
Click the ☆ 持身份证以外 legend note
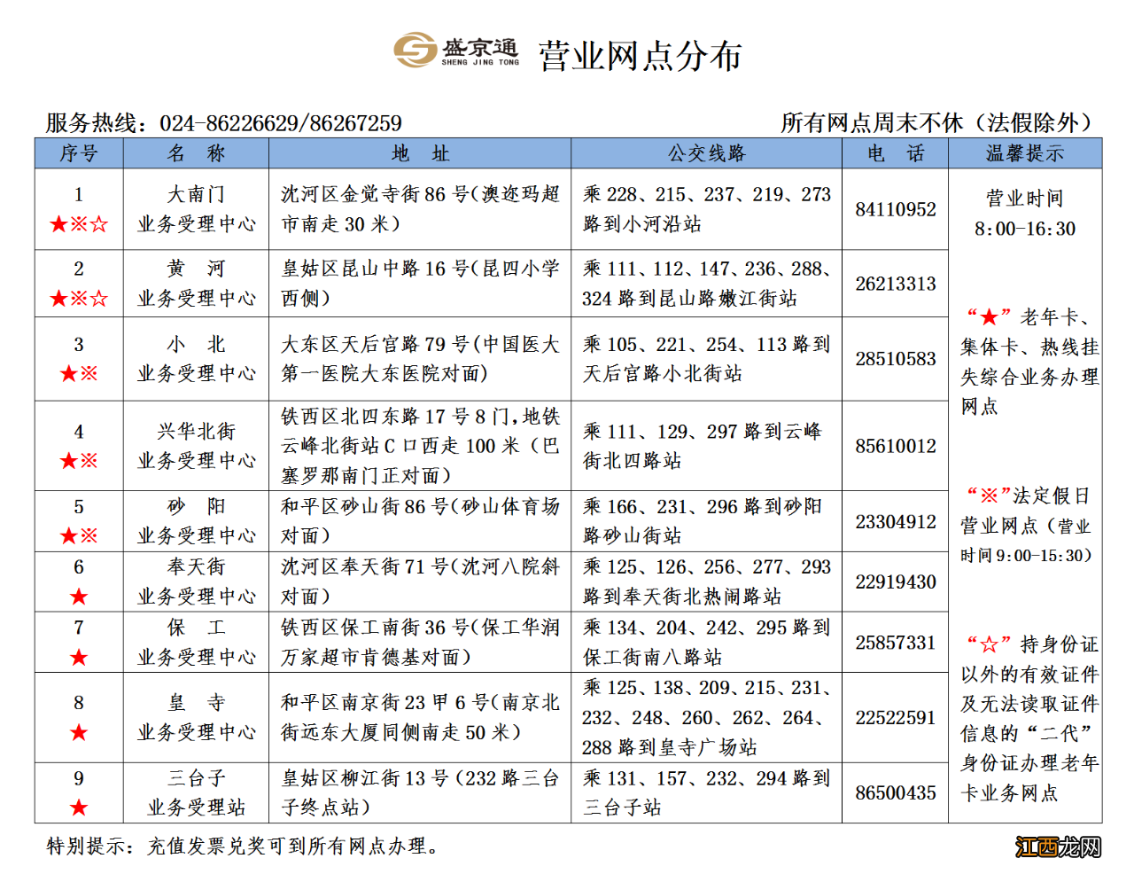tap(1029, 719)
